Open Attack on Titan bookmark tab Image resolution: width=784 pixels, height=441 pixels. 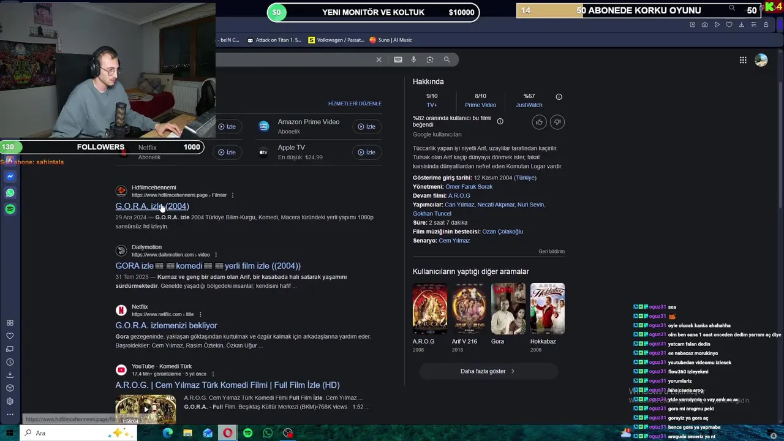274,40
